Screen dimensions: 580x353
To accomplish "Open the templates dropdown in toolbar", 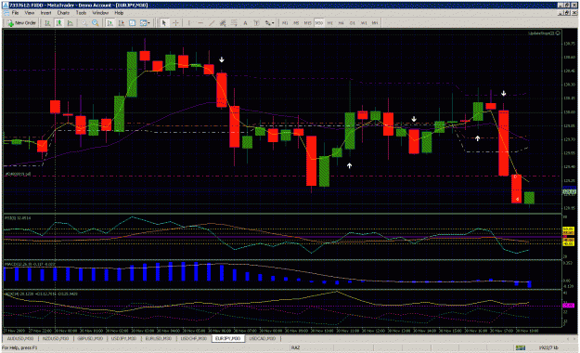I will (145, 23).
